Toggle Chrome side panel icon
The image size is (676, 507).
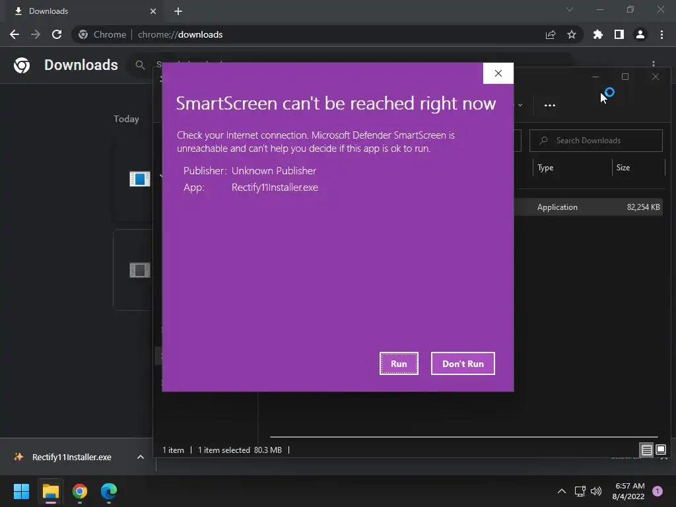point(619,34)
